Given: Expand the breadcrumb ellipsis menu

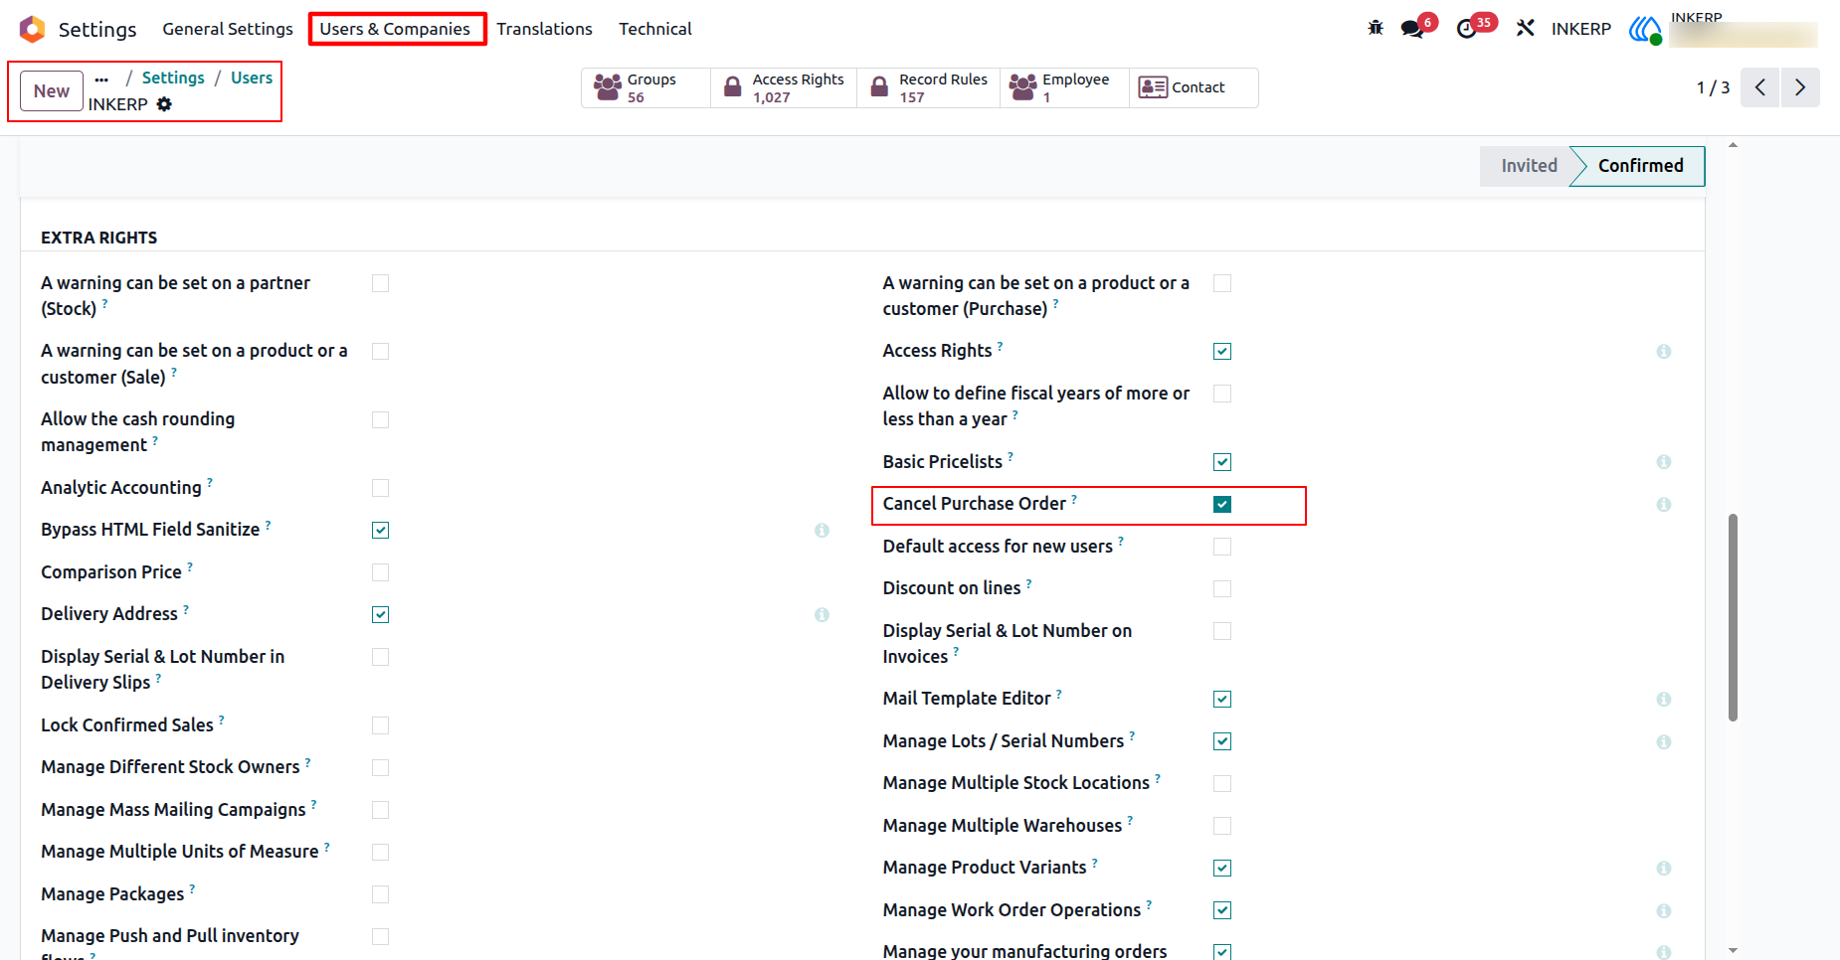Looking at the screenshot, I should [x=101, y=79].
